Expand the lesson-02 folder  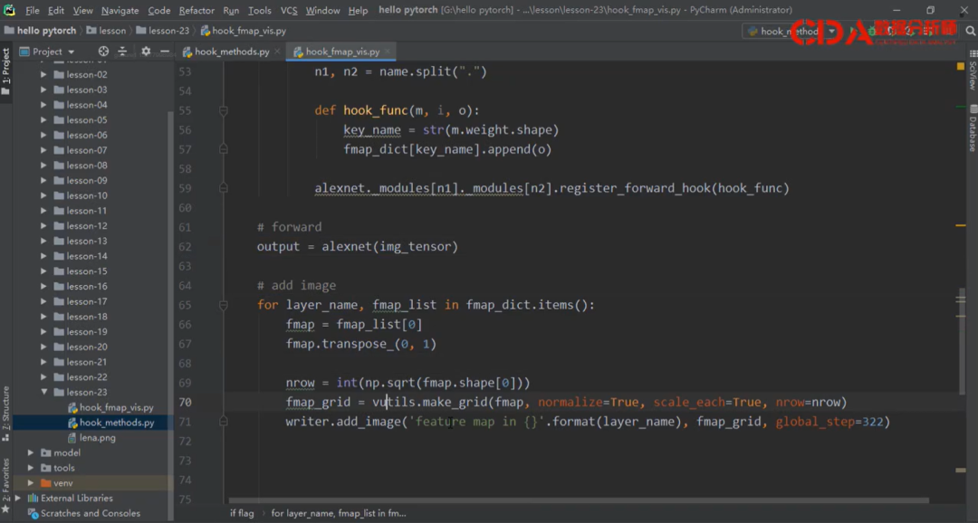point(43,75)
